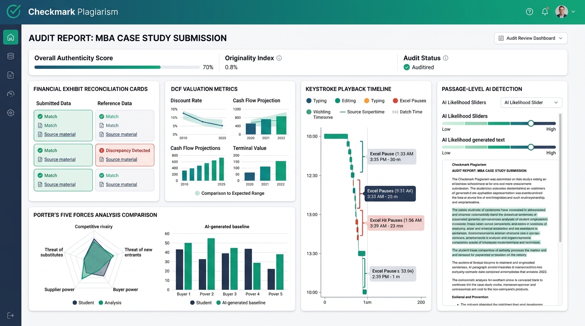
Task: Toggle the Source Snippertiime legend item
Action: 362,112
